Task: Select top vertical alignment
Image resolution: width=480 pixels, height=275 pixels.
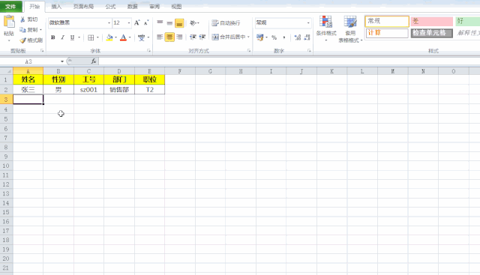Action: pos(160,22)
